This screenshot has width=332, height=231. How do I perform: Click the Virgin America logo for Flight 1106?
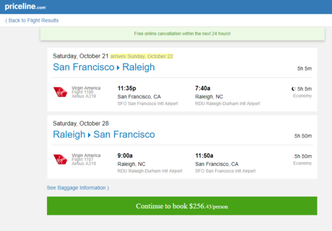(60, 92)
